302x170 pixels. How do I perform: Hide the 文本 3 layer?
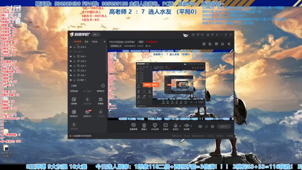click(71, 66)
